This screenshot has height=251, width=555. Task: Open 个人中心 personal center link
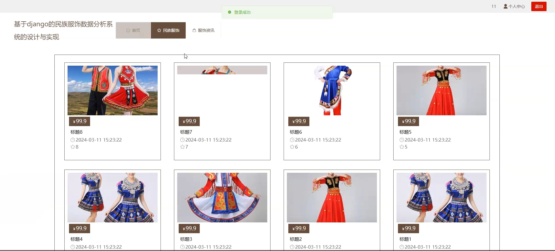coord(514,6)
